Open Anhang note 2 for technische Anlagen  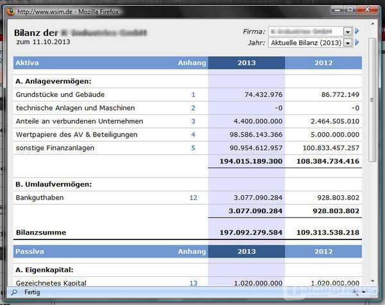click(193, 108)
